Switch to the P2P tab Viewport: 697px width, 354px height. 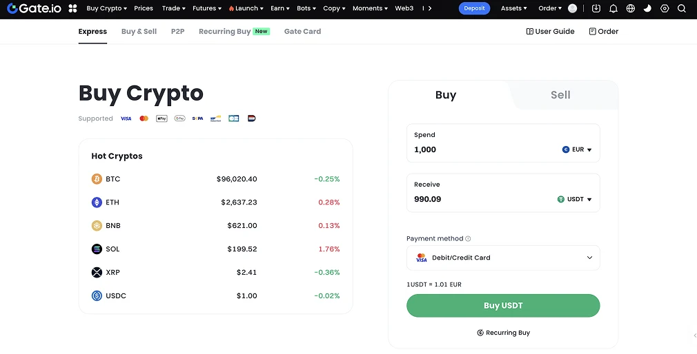(178, 32)
